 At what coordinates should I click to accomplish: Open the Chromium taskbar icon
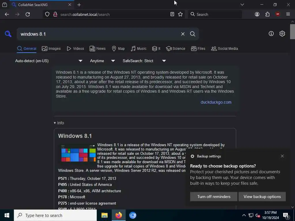point(133,215)
